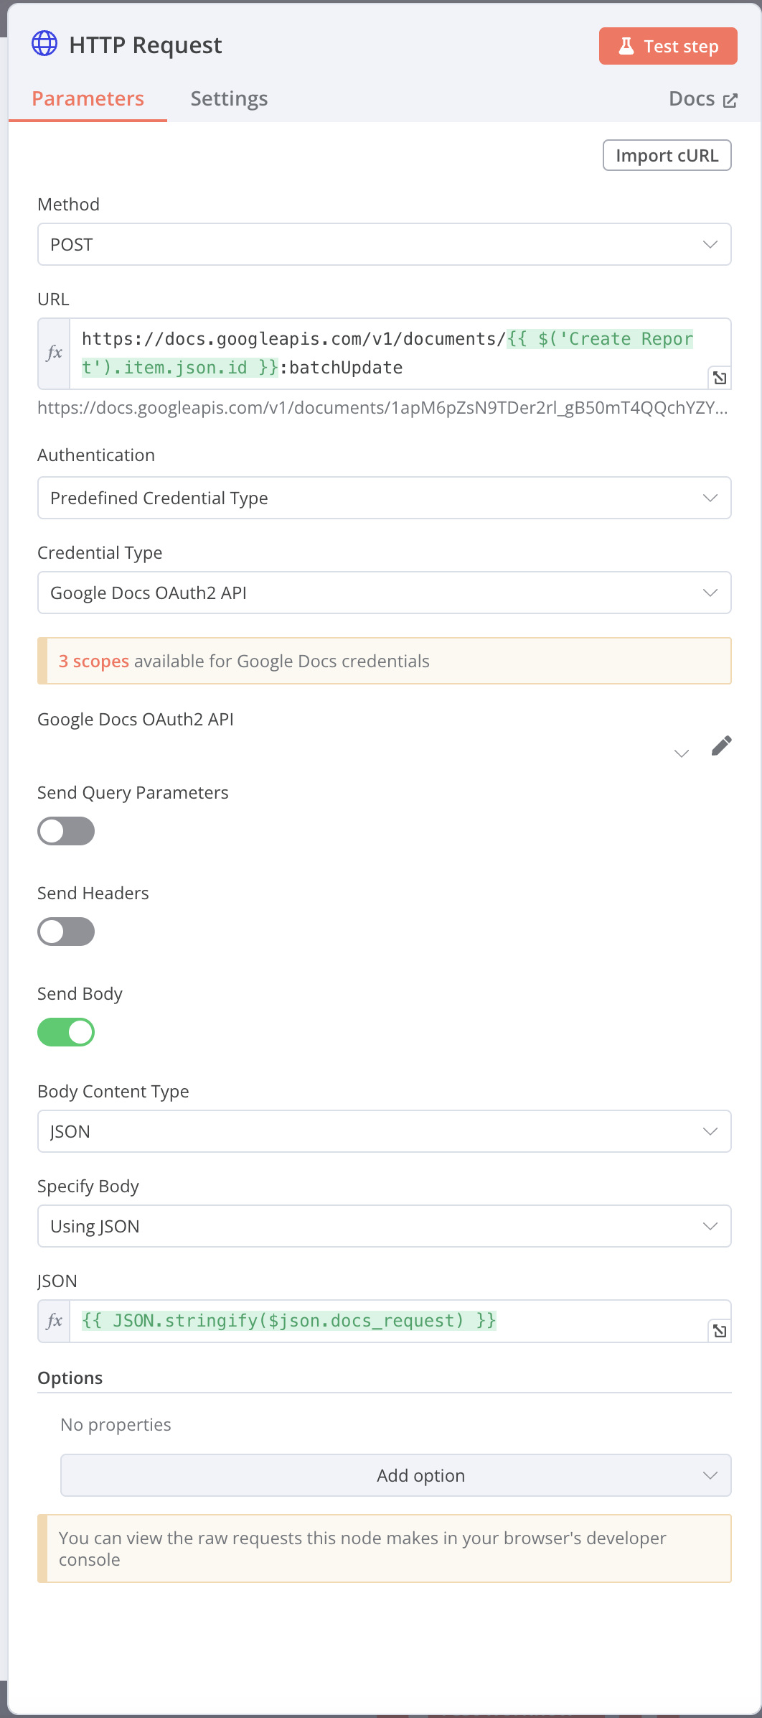Turn on Send Headers switch
The width and height of the screenshot is (762, 1718).
click(x=66, y=932)
